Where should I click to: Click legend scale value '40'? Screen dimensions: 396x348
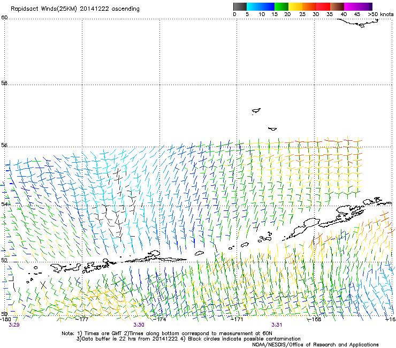pyautogui.click(x=344, y=14)
